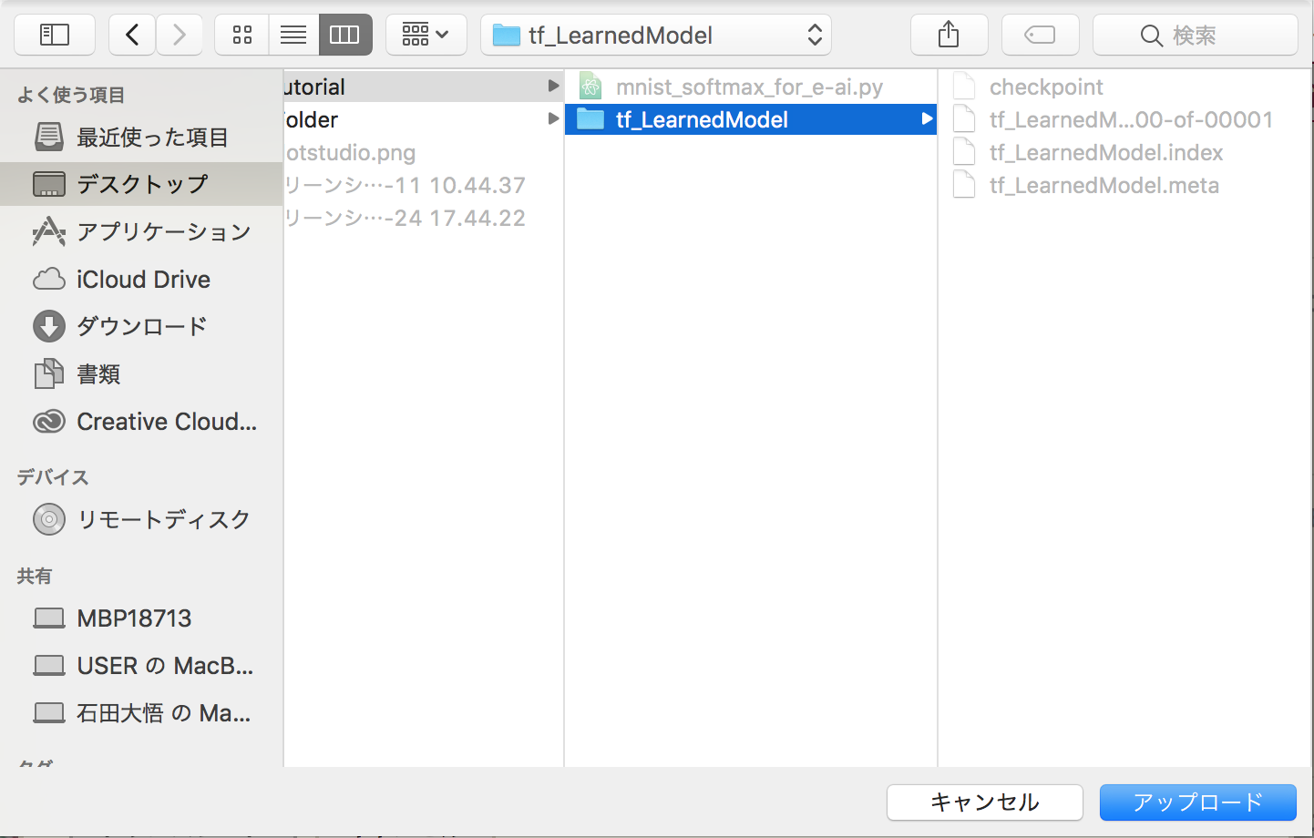The height and width of the screenshot is (838, 1314).
Task: Click the Share toolbar button
Action: (949, 35)
